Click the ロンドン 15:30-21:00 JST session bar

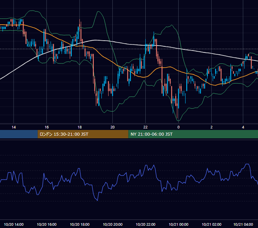[83, 134]
